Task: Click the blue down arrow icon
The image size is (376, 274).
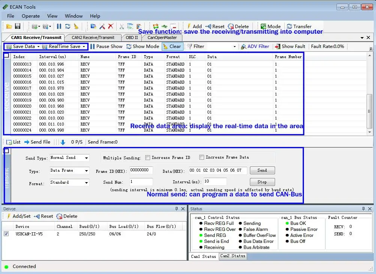Action: pos(63,142)
